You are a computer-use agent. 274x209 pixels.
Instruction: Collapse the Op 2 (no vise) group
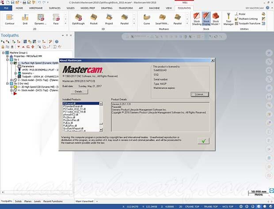click(8, 83)
